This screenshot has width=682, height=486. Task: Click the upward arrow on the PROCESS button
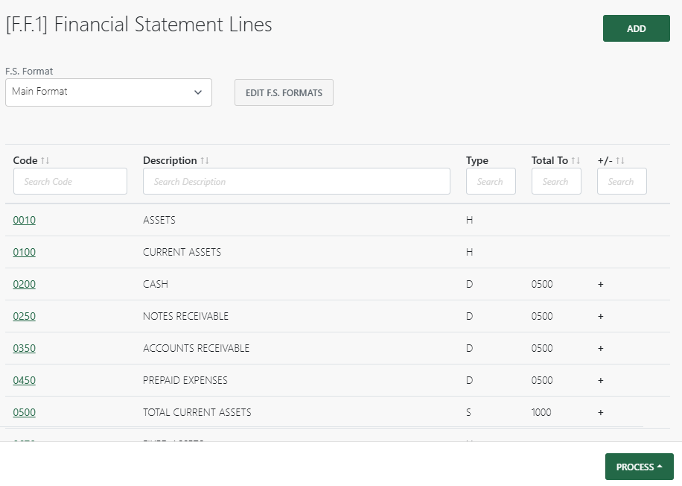658,466
